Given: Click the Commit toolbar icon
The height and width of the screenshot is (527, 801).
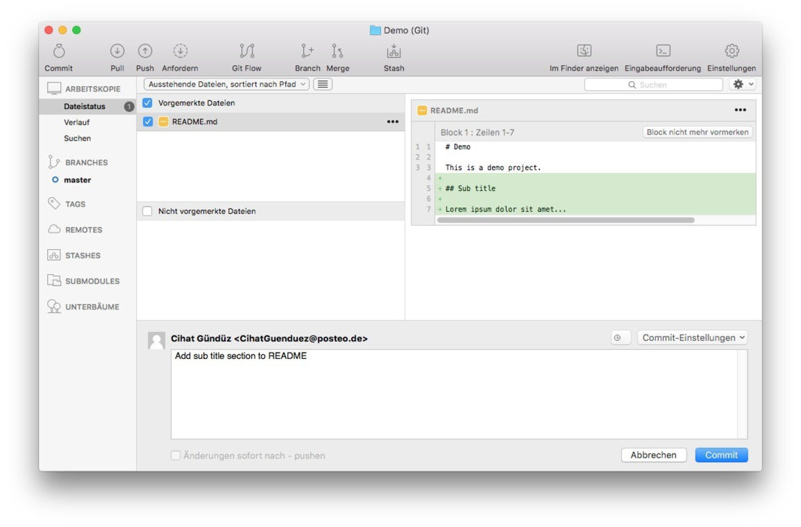Looking at the screenshot, I should [59, 51].
